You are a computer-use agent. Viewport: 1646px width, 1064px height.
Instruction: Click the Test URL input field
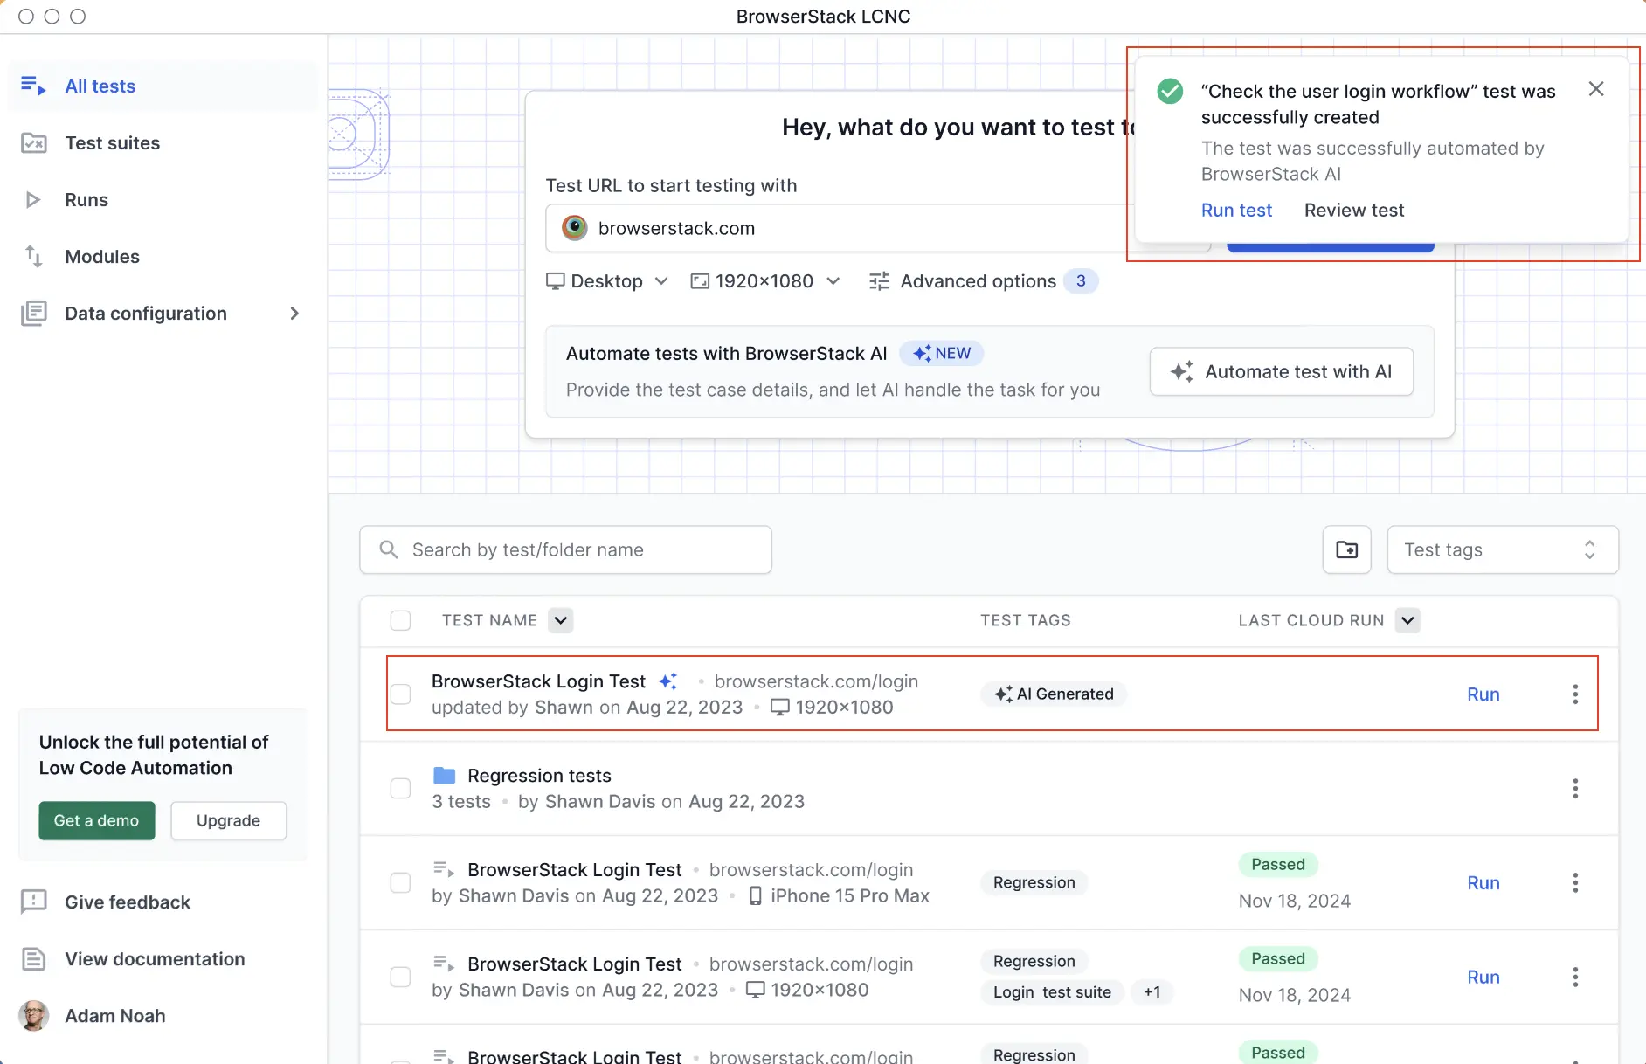click(x=878, y=228)
